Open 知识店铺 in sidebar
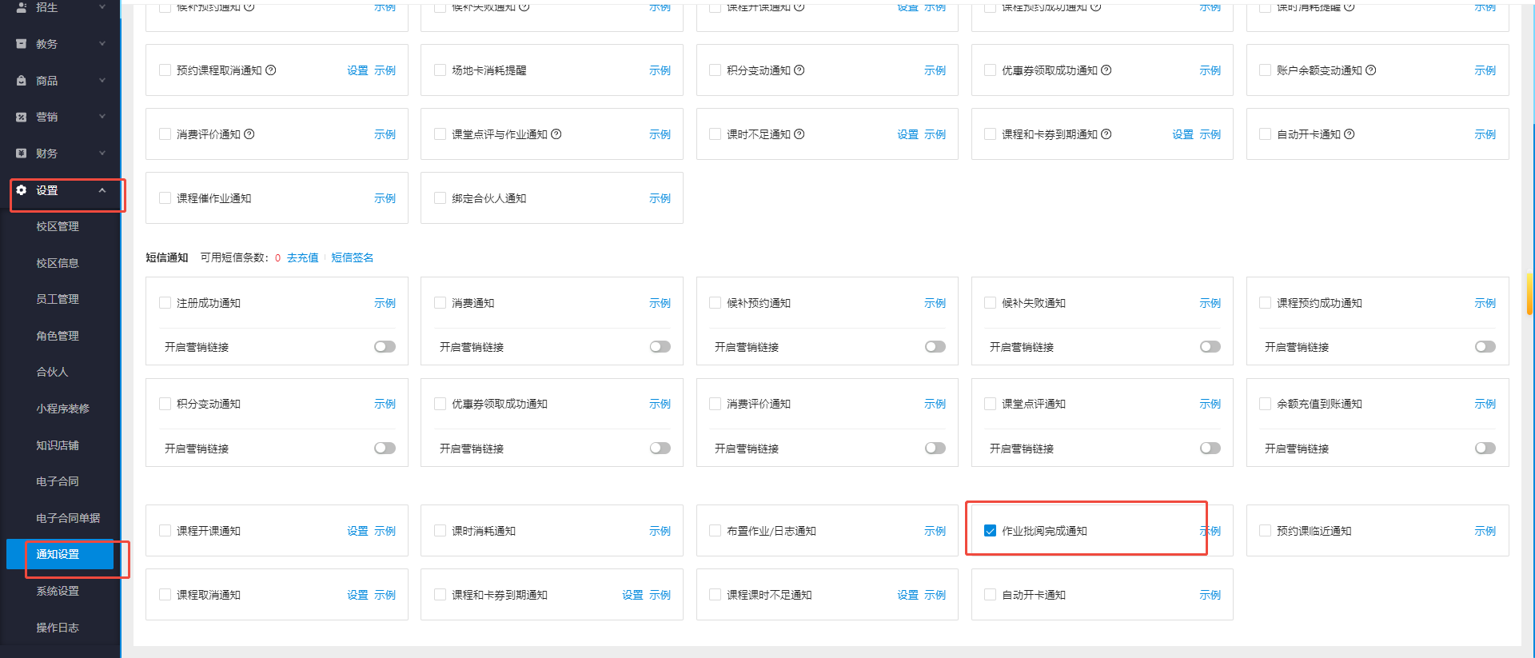The image size is (1535, 658). [x=58, y=445]
